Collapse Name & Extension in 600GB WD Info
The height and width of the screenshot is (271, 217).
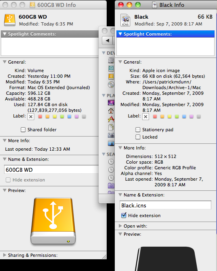[5, 159]
